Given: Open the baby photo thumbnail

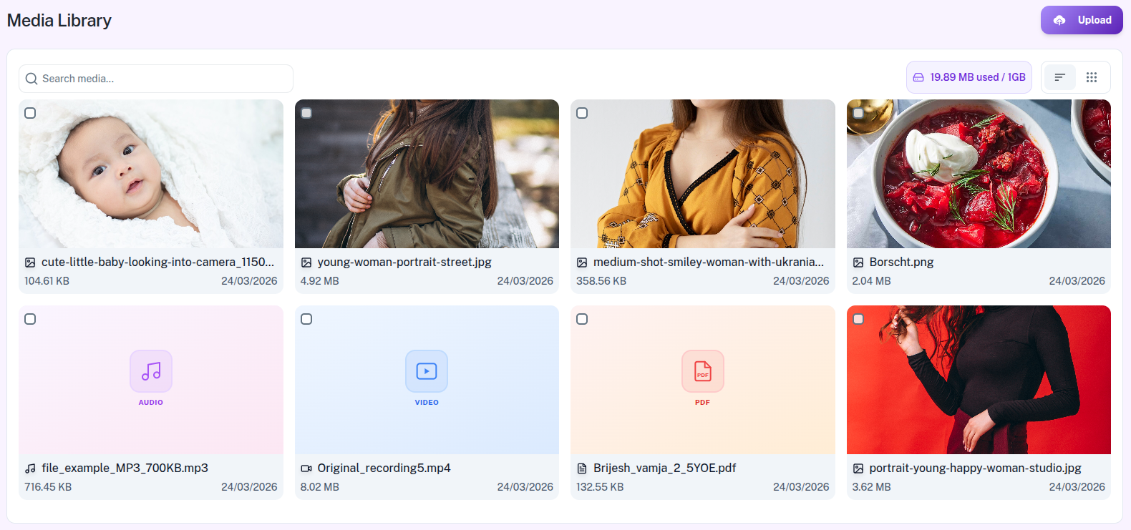Looking at the screenshot, I should [x=151, y=174].
